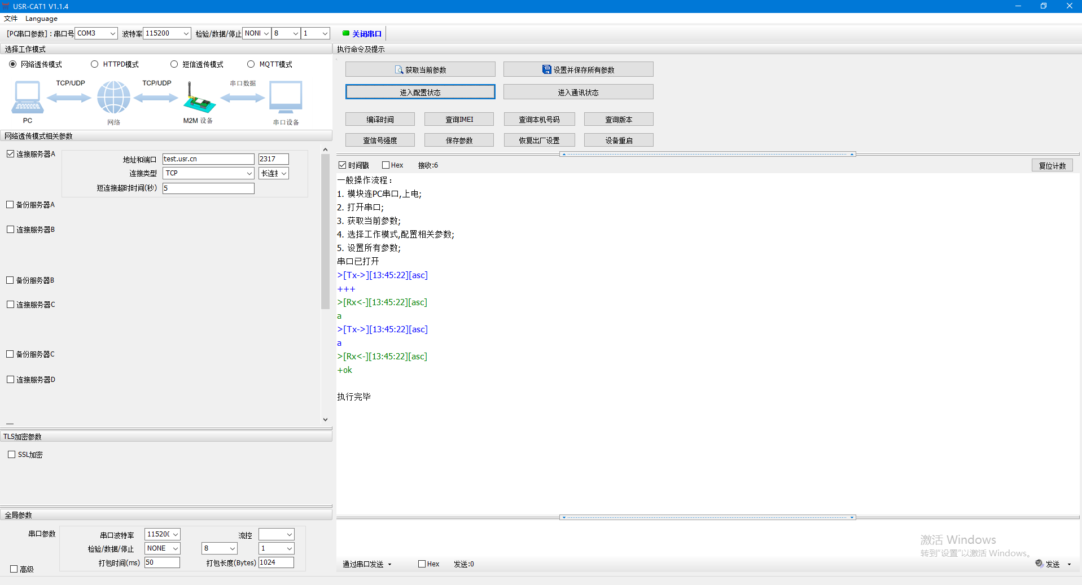
Task: Click the save all parameters disk icon
Action: (x=546, y=69)
